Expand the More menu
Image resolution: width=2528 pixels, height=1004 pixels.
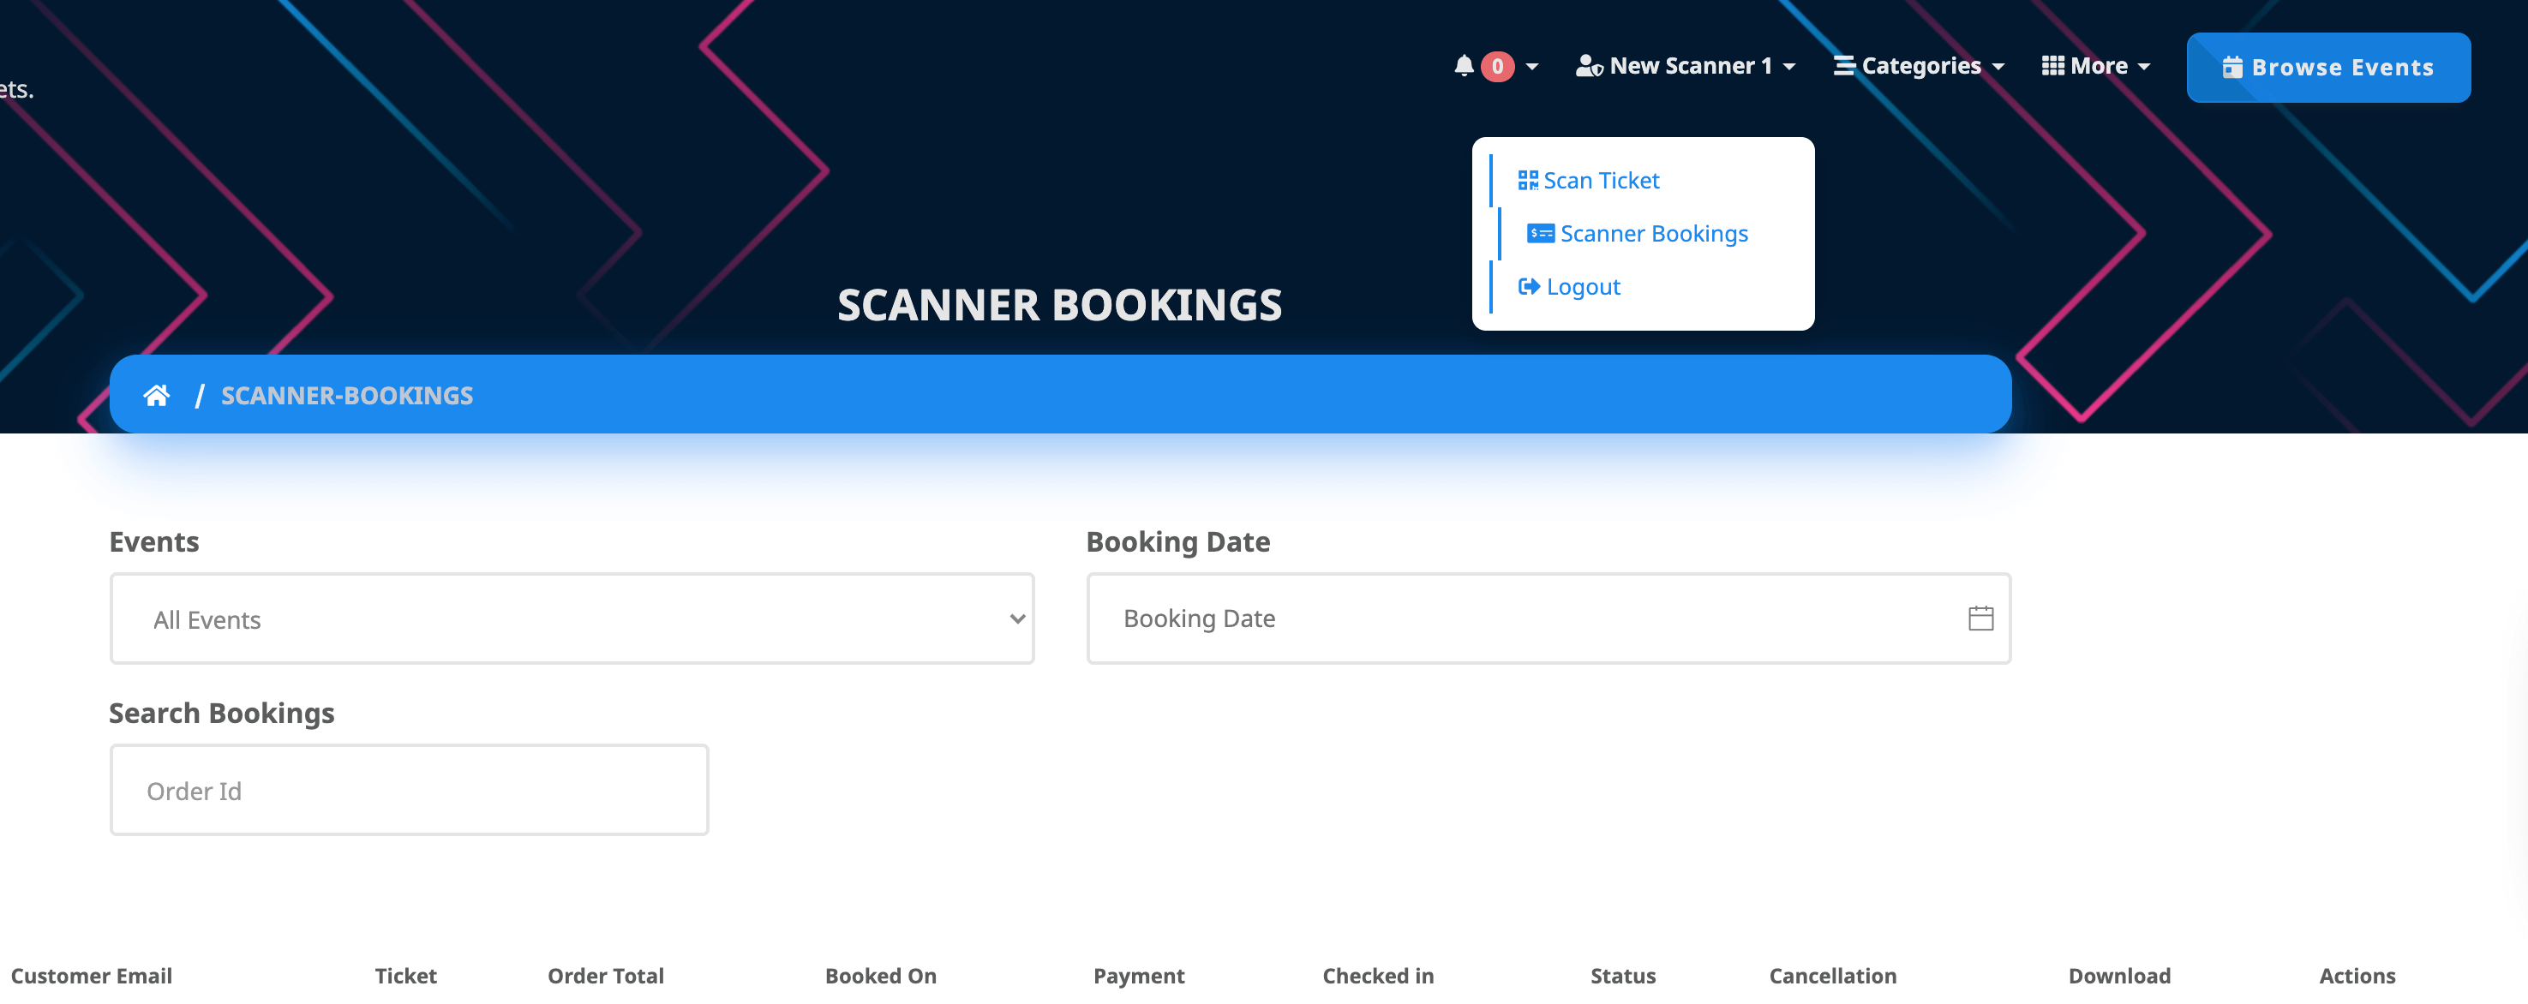click(2098, 65)
